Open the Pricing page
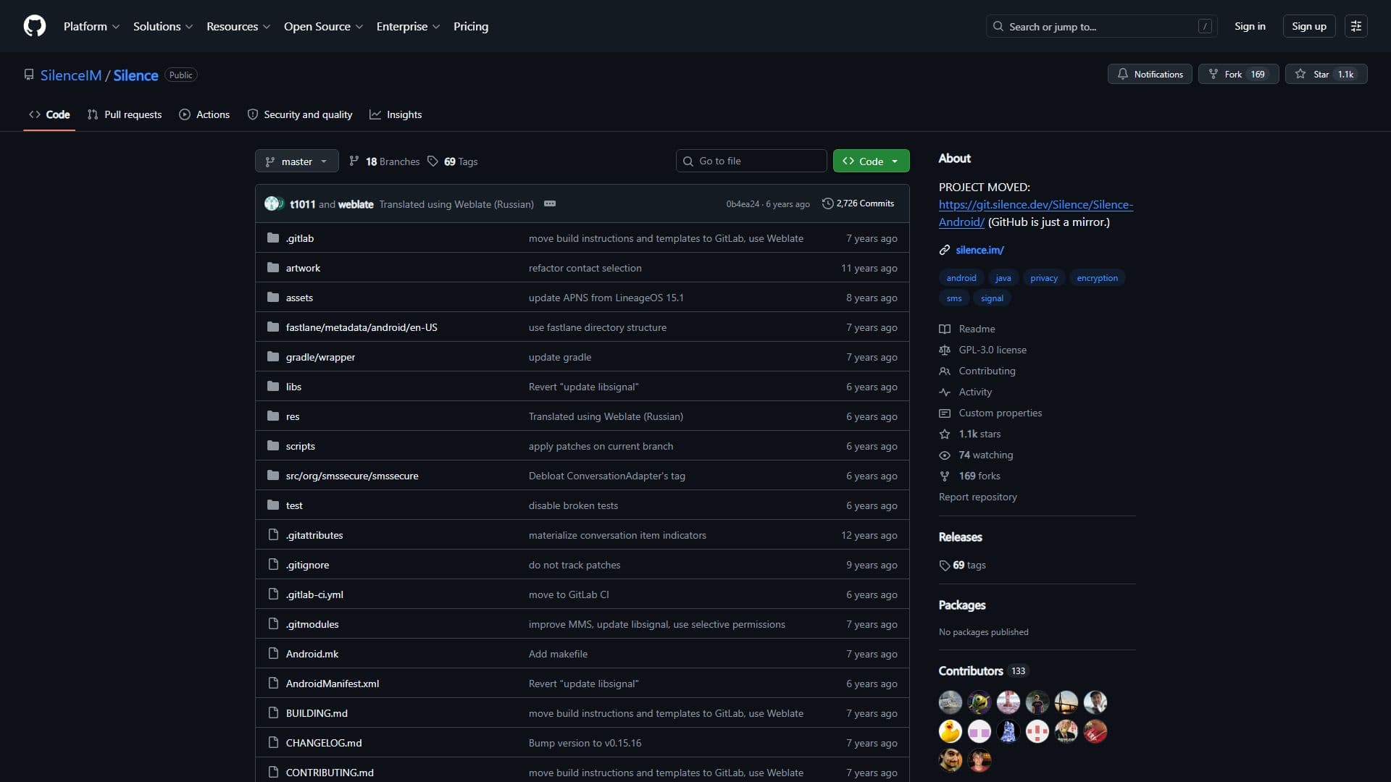 point(471,26)
